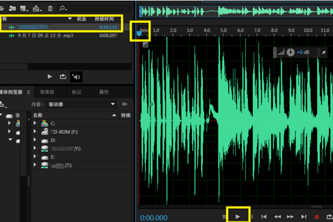Expand the (T:) network drive
Screen dimensions: 333x222
click(x=35, y=165)
